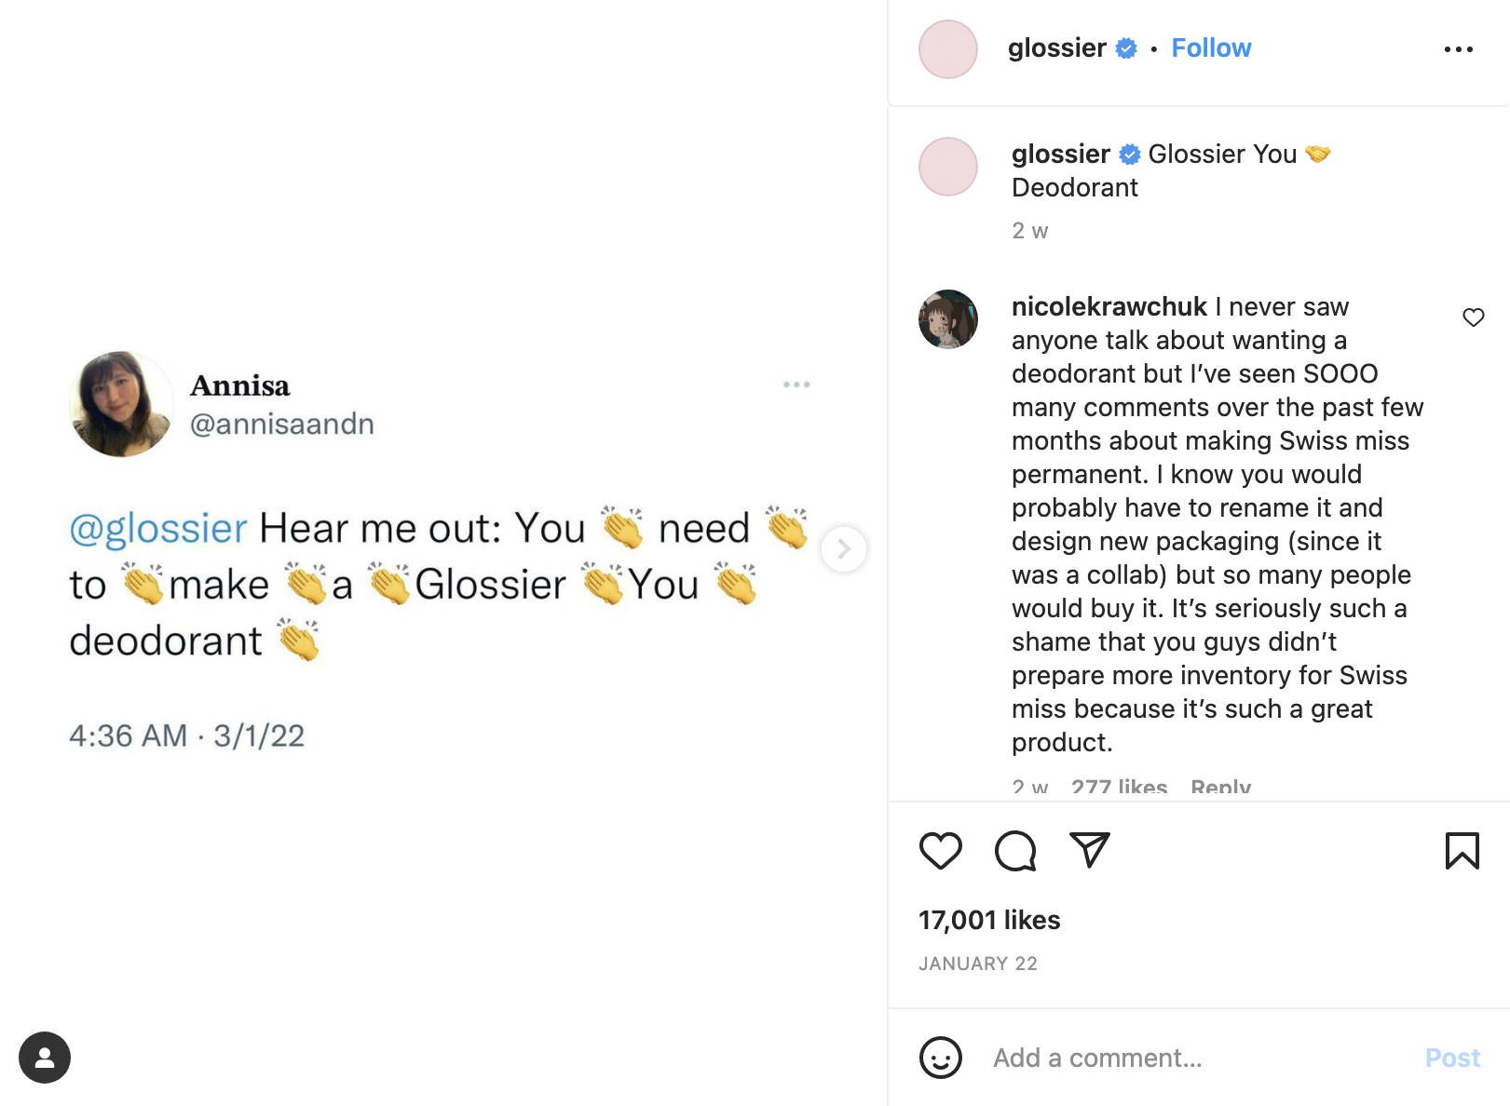Advance carousel with the right arrow
The image size is (1510, 1106).
pos(844,549)
